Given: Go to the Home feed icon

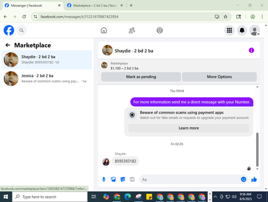Looking at the screenshot, I should pos(103,30).
